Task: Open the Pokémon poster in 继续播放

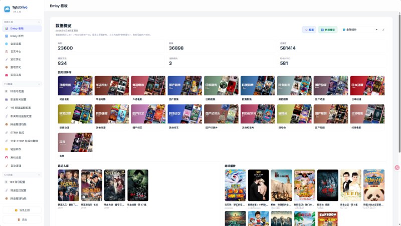Action: 235,185
